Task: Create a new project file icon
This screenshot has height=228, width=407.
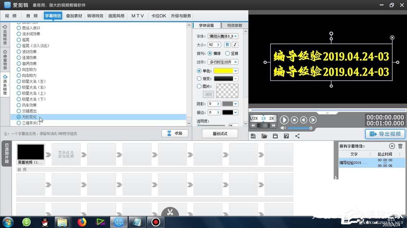Action: tap(253, 136)
